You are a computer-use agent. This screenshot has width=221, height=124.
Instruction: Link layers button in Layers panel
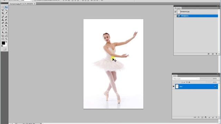(x=195, y=117)
